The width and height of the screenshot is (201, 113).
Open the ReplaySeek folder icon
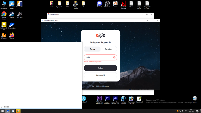[x=59, y=4]
